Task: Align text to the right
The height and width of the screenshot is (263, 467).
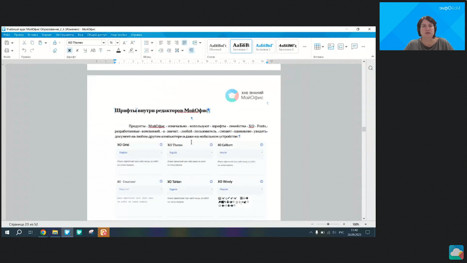Action: point(176,42)
